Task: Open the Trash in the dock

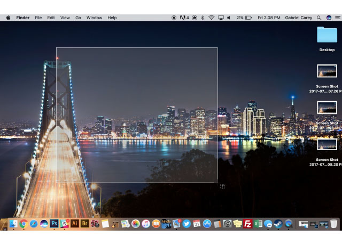Action: 334,224
